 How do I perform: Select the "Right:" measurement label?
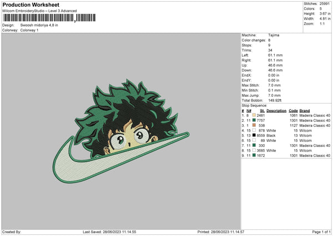click(246, 60)
